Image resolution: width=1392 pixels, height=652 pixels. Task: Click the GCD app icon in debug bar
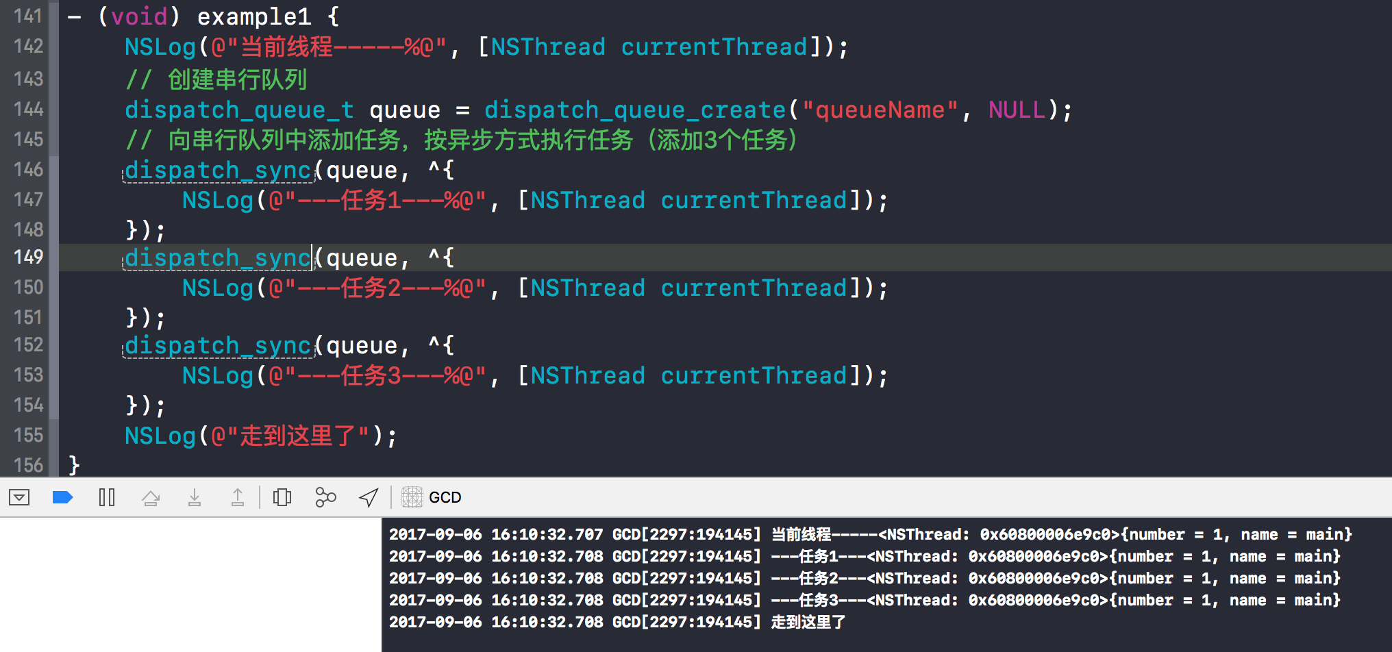click(412, 497)
